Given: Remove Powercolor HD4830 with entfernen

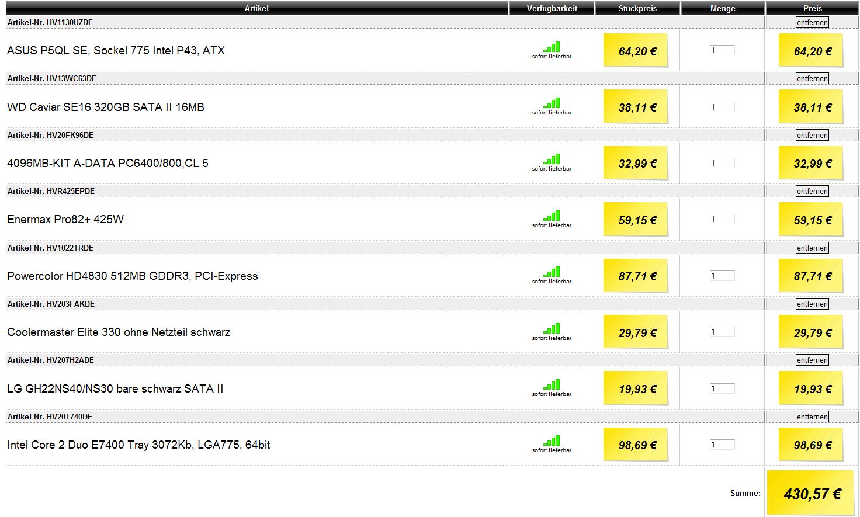Looking at the screenshot, I should [x=812, y=248].
